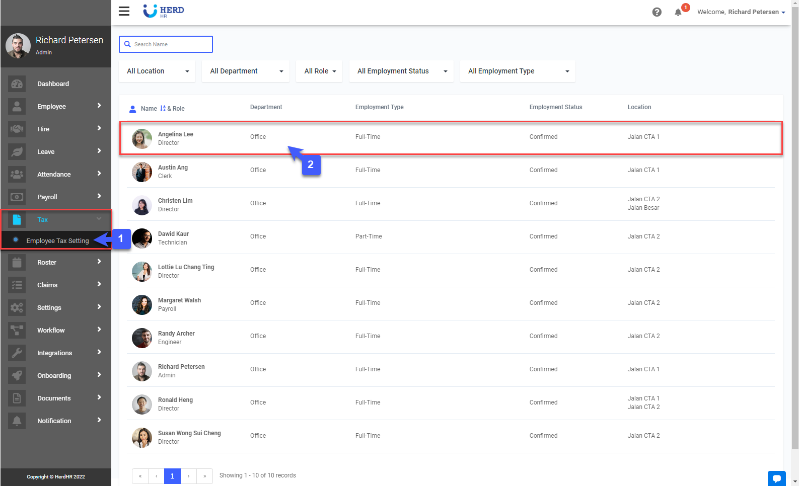Open the All Location dropdown
Viewport: 799px width, 486px height.
(x=157, y=71)
